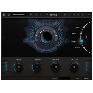Screen dimensions: 93x93
Task: Open the help question mark
Action: [87, 37]
